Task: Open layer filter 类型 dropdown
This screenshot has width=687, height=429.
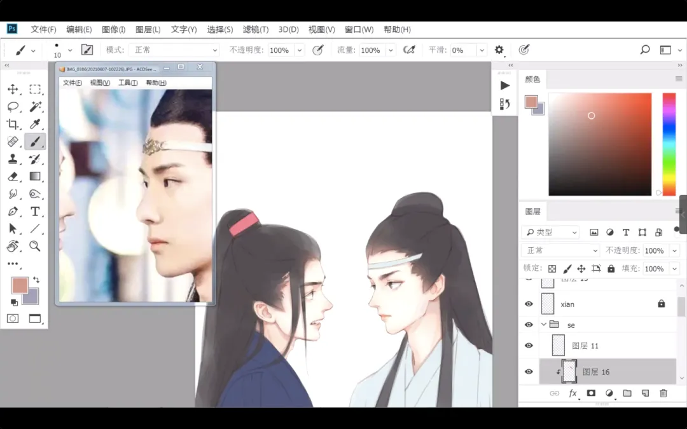Action: pos(551,232)
